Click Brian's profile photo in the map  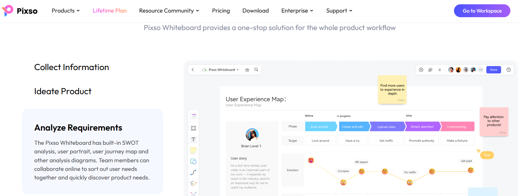[252, 135]
